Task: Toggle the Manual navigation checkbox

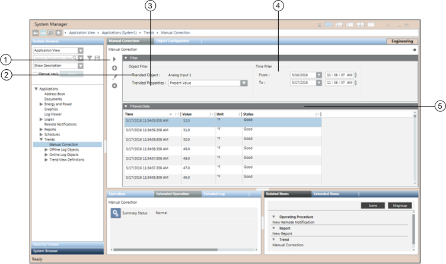Action: coord(35,74)
